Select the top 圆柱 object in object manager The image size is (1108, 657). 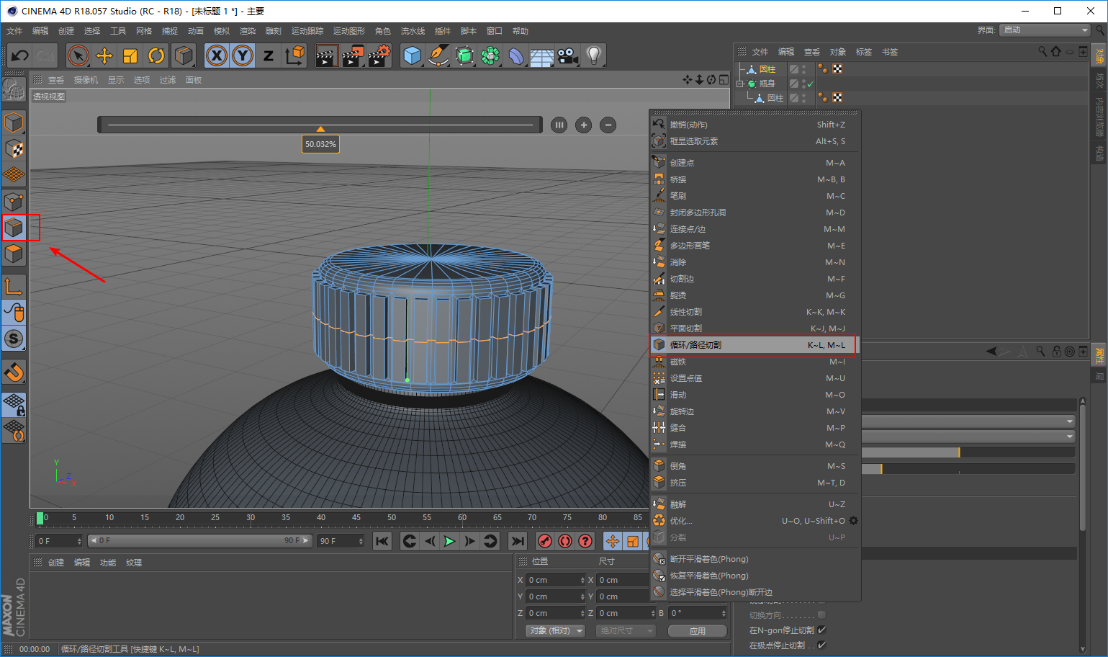pyautogui.click(x=767, y=69)
